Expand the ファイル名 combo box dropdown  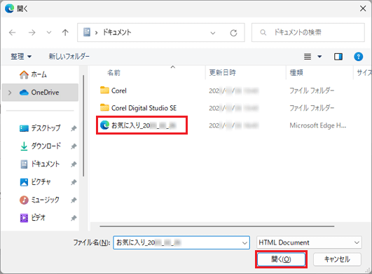(244, 242)
